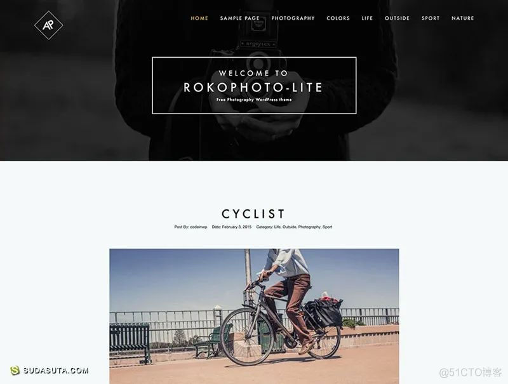Open the Cyclist post title
This screenshot has height=384, width=508.
253,214
